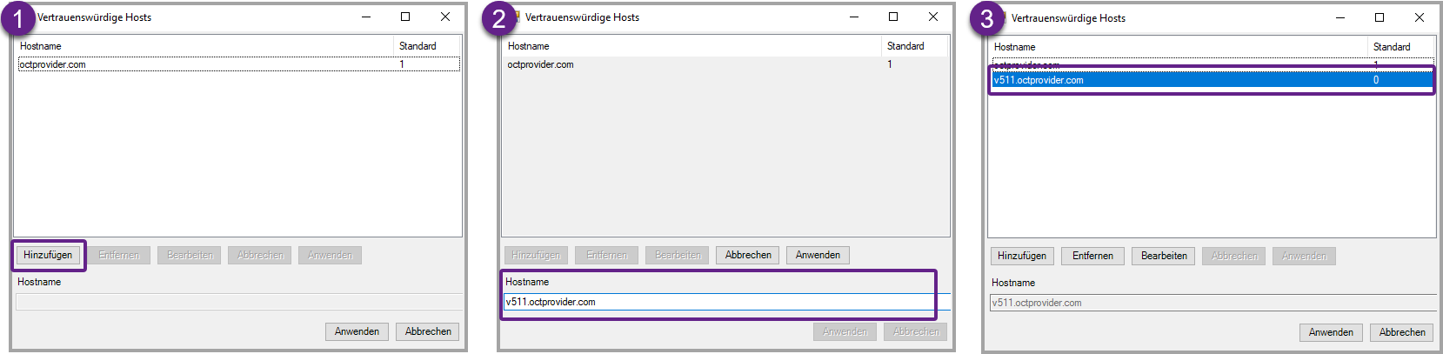This screenshot has height=354, width=1443.
Task: Click bottom Anwenden button in step 3 dialog
Action: [x=1331, y=332]
